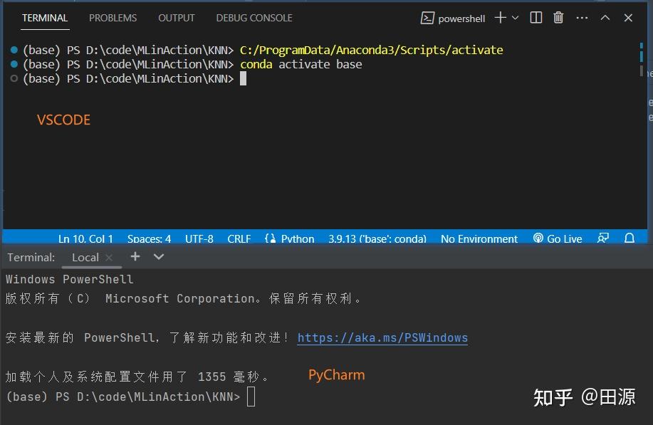
Task: Click Ln 10, Col 1 to go to line
Action: point(85,238)
